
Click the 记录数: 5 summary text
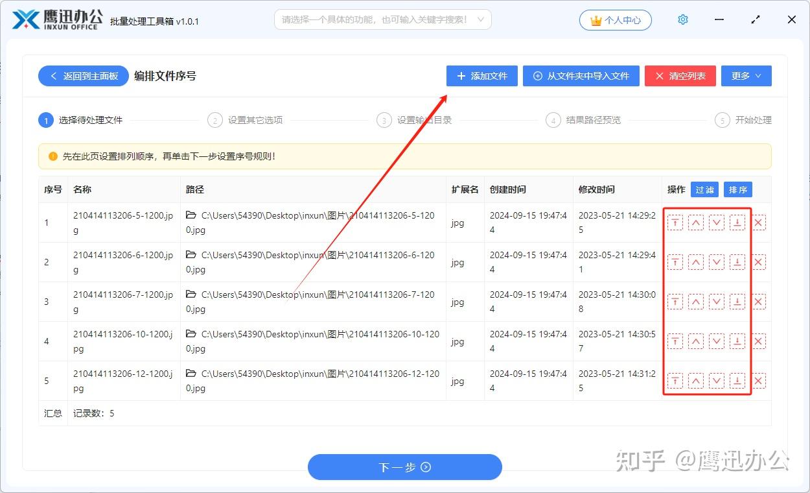[94, 413]
